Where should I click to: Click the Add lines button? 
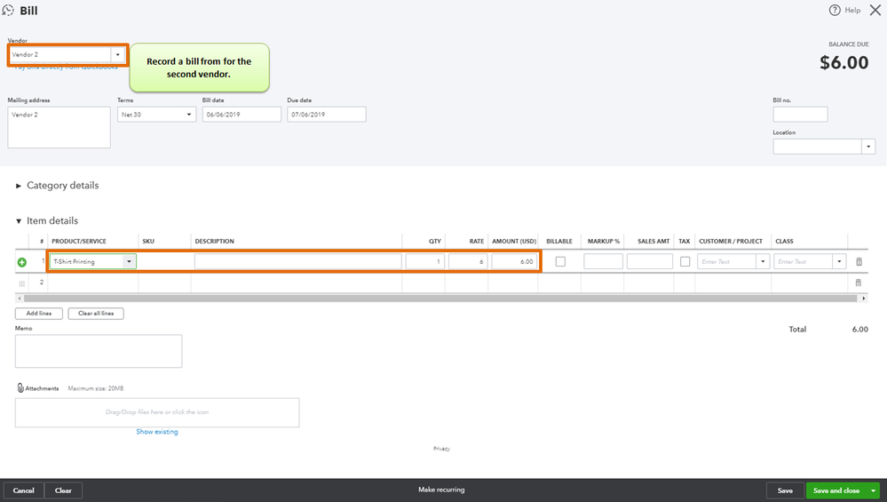coord(39,314)
